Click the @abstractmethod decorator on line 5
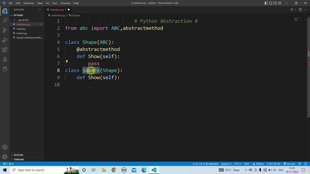Viewport: 310px width, 174px height. (x=98, y=49)
